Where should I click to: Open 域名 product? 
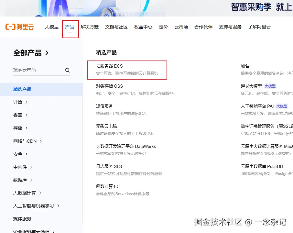point(245,66)
